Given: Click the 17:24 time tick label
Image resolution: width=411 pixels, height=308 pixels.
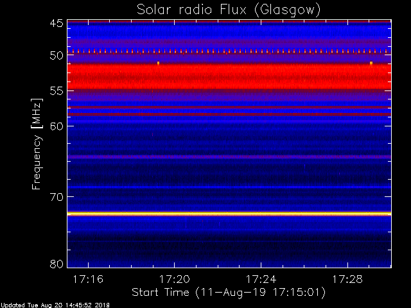Looking at the screenshot, I should 261,280.
